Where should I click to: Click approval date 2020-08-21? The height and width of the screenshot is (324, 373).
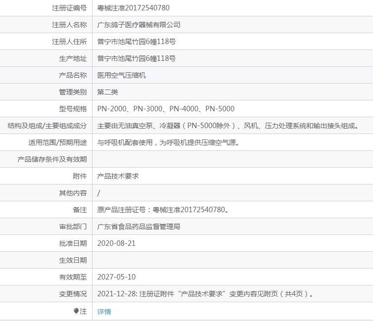click(116, 243)
